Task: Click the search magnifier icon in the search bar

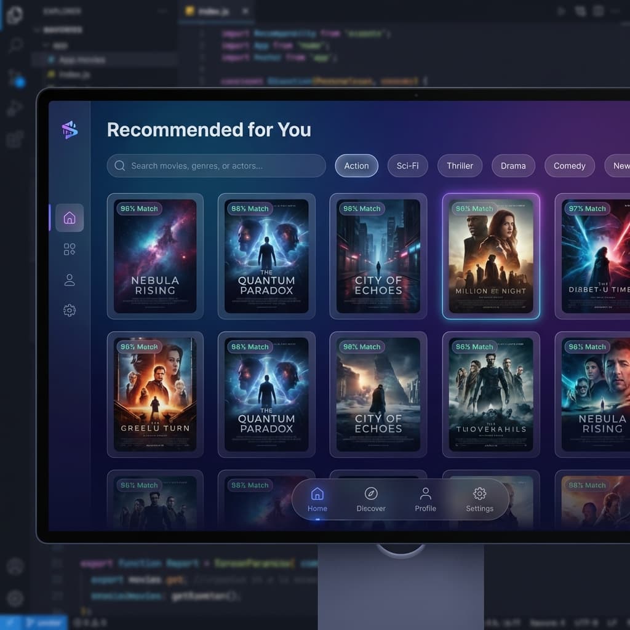Action: tap(121, 165)
